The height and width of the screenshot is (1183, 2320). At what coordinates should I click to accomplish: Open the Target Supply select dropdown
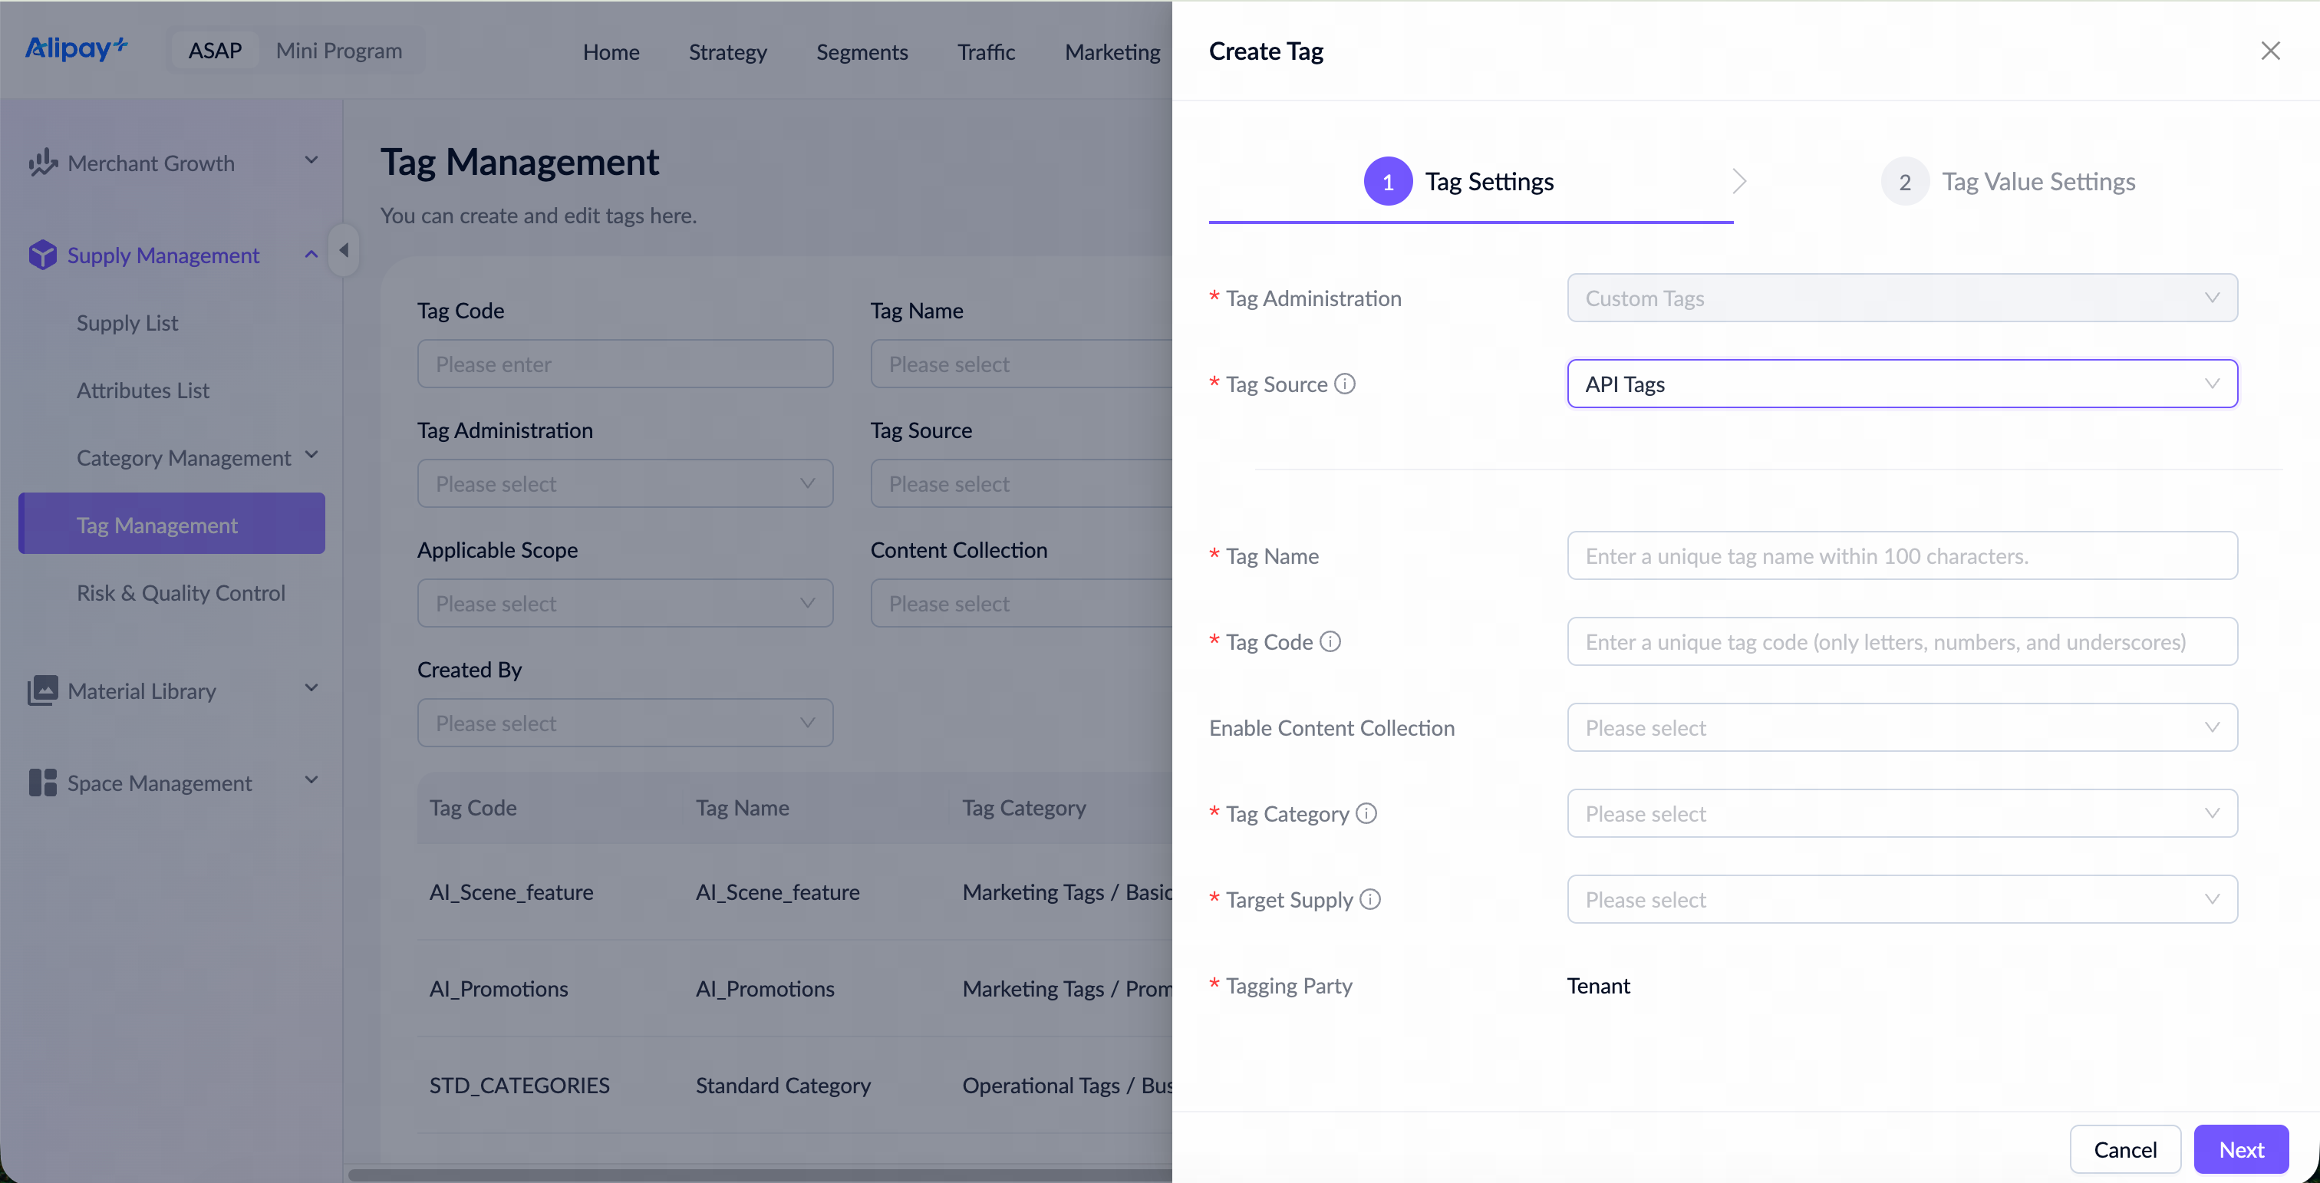pos(1902,898)
